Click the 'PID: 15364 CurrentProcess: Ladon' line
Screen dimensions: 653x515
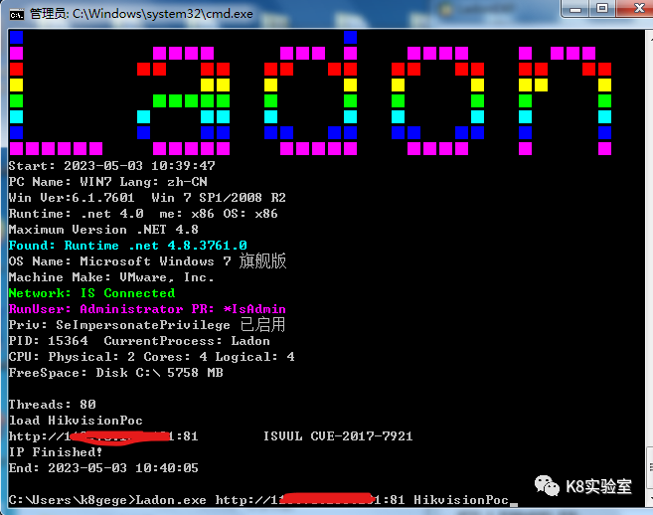point(139,341)
